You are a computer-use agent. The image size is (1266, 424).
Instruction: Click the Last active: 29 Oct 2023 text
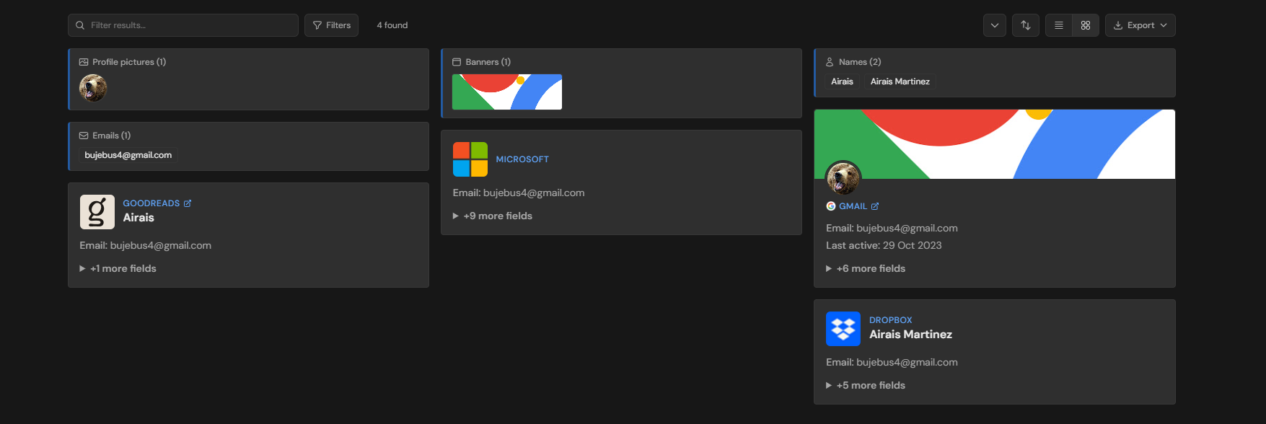884,245
